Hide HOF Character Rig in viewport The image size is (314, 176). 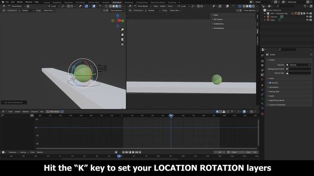pos(308,13)
